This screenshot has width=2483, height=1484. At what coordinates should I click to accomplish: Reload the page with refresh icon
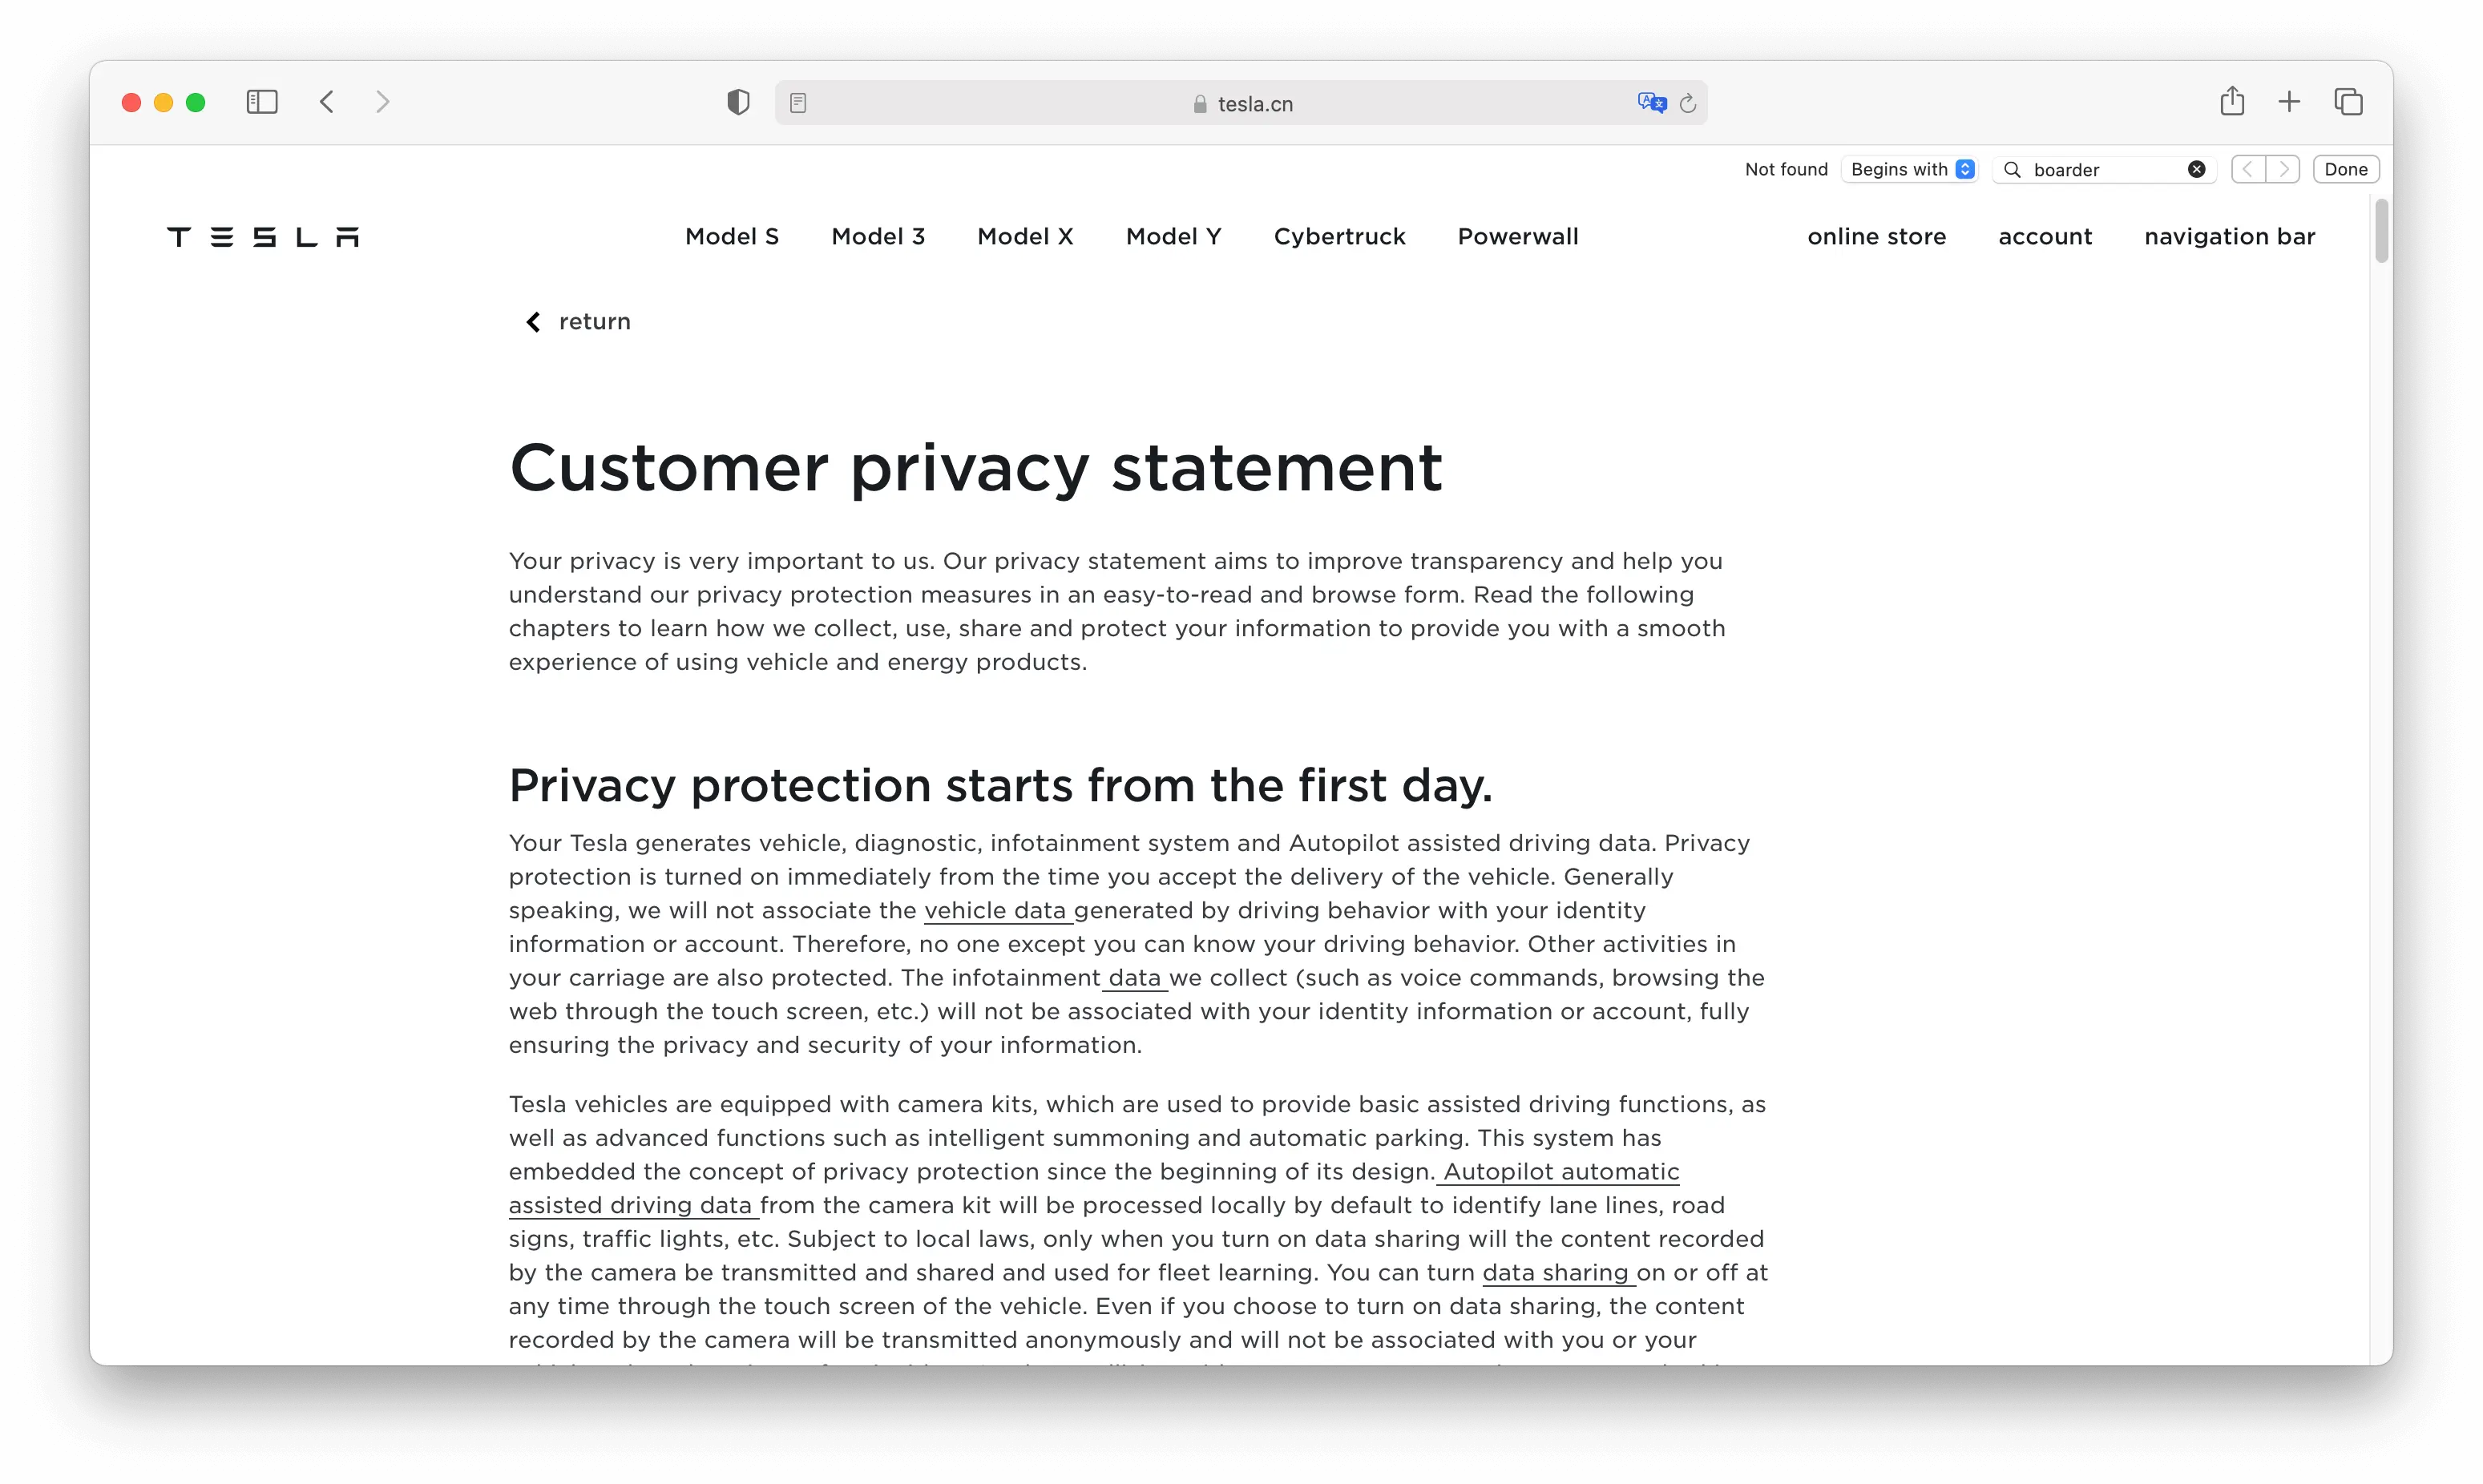click(1689, 103)
